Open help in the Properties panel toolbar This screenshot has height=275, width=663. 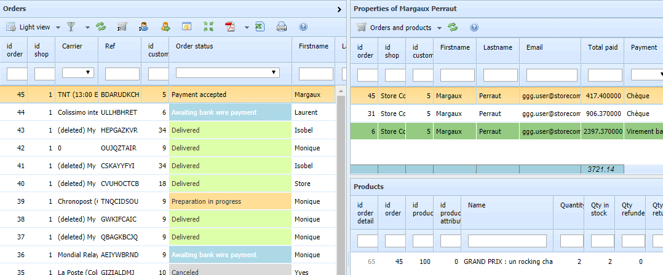[474, 28]
